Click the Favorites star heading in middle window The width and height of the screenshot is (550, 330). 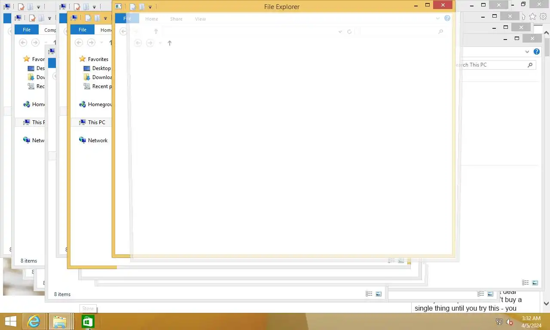94,59
